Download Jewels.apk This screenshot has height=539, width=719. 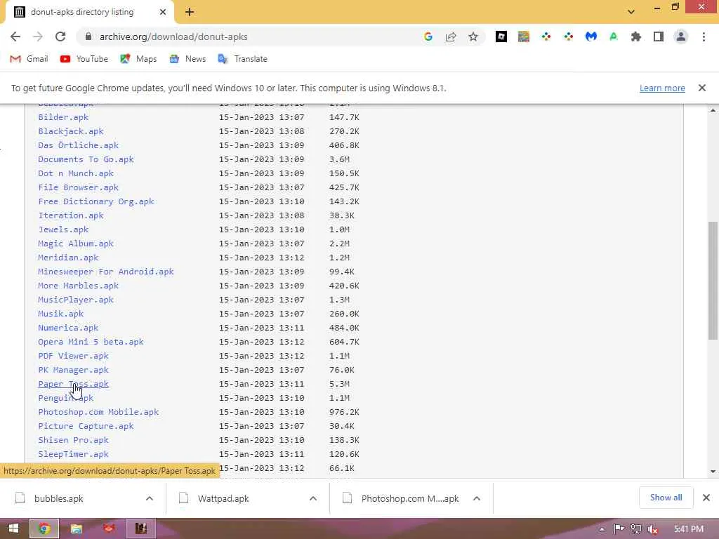[63, 229]
